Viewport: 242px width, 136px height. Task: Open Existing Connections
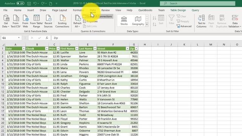[x=62, y=21]
